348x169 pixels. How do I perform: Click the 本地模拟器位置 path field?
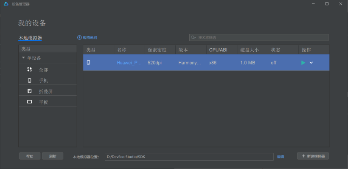(x=189, y=157)
